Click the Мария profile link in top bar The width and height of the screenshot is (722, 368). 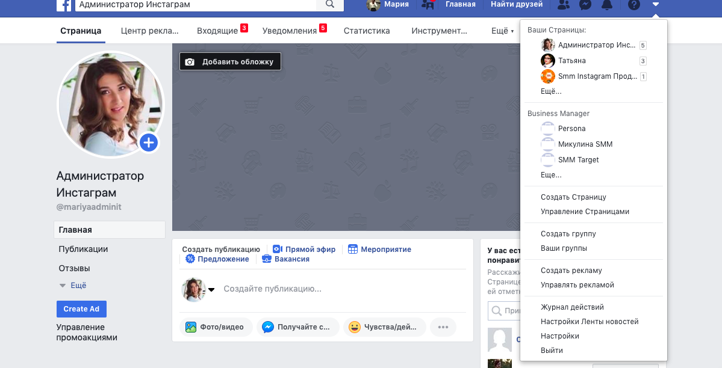pyautogui.click(x=388, y=5)
